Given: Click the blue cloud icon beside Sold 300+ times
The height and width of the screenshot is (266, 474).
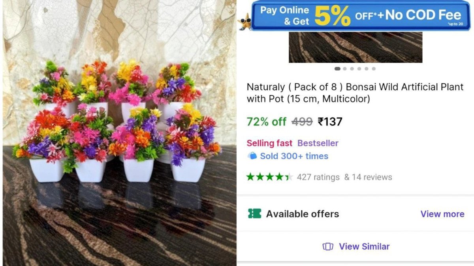Looking at the screenshot, I should click(x=253, y=156).
